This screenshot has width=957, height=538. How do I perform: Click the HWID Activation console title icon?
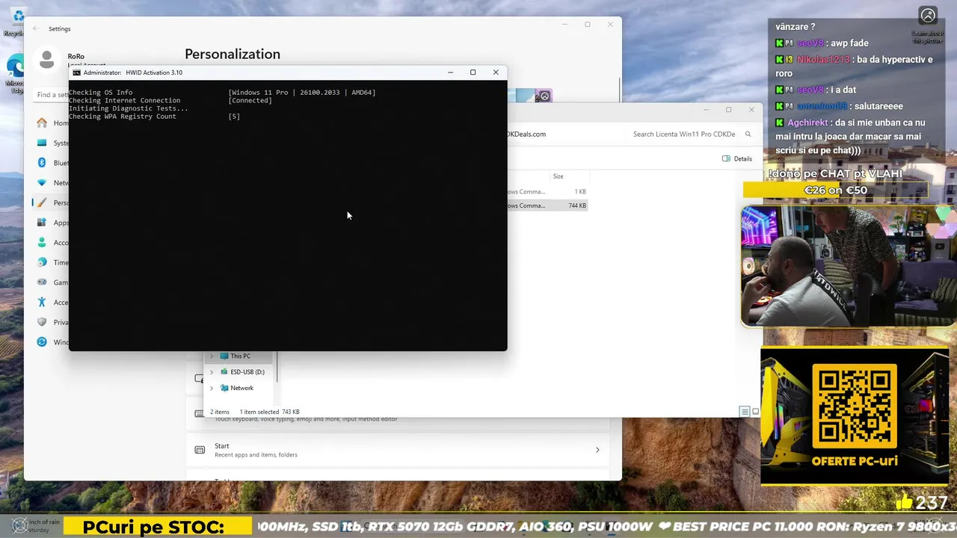(76, 72)
